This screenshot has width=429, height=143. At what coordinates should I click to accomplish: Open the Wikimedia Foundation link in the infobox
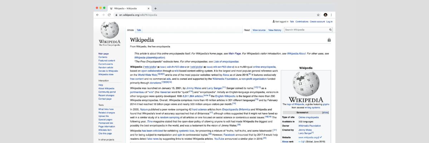(x=310, y=125)
